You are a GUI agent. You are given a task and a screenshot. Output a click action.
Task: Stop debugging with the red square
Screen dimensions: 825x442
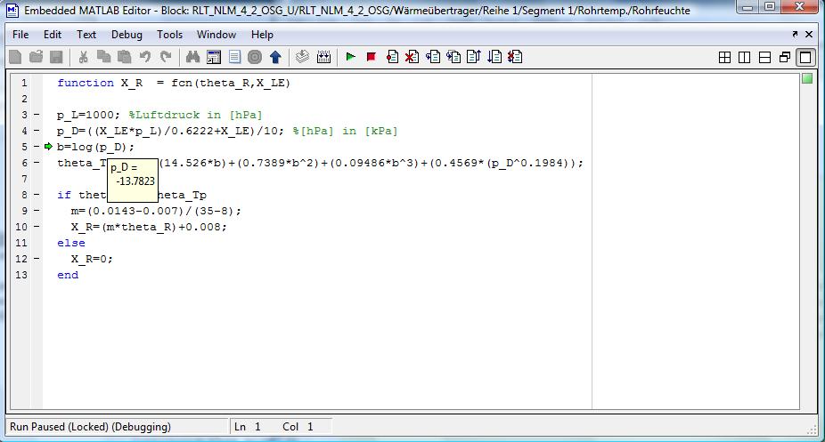371,57
